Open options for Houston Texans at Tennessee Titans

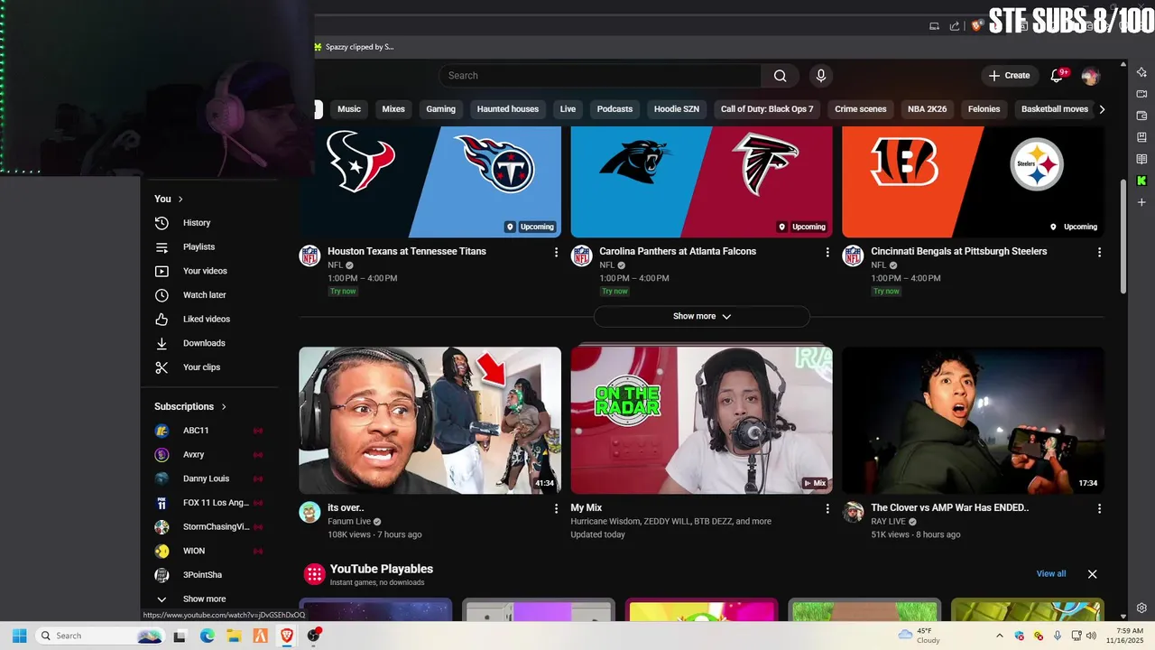coord(556,253)
